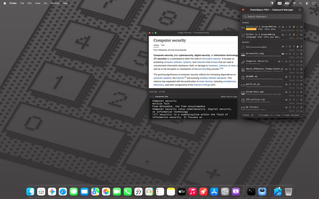Image resolution: width=319 pixels, height=199 pixels.
Task: Unpin the pinned Safari Python entry
Action: 294,34
